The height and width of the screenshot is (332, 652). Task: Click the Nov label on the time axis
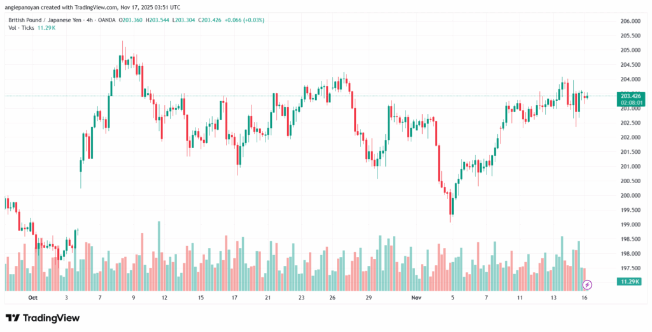point(416,297)
